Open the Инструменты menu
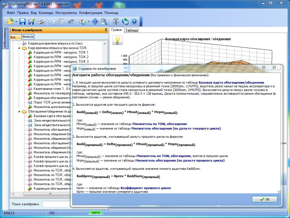The width and height of the screenshot is (290, 218). tap(66, 13)
